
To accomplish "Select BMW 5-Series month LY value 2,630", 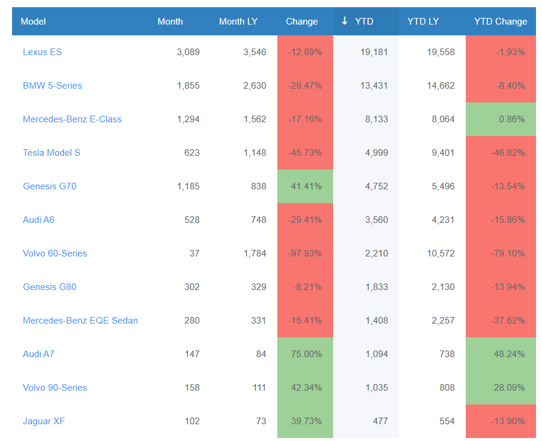I will tap(254, 86).
